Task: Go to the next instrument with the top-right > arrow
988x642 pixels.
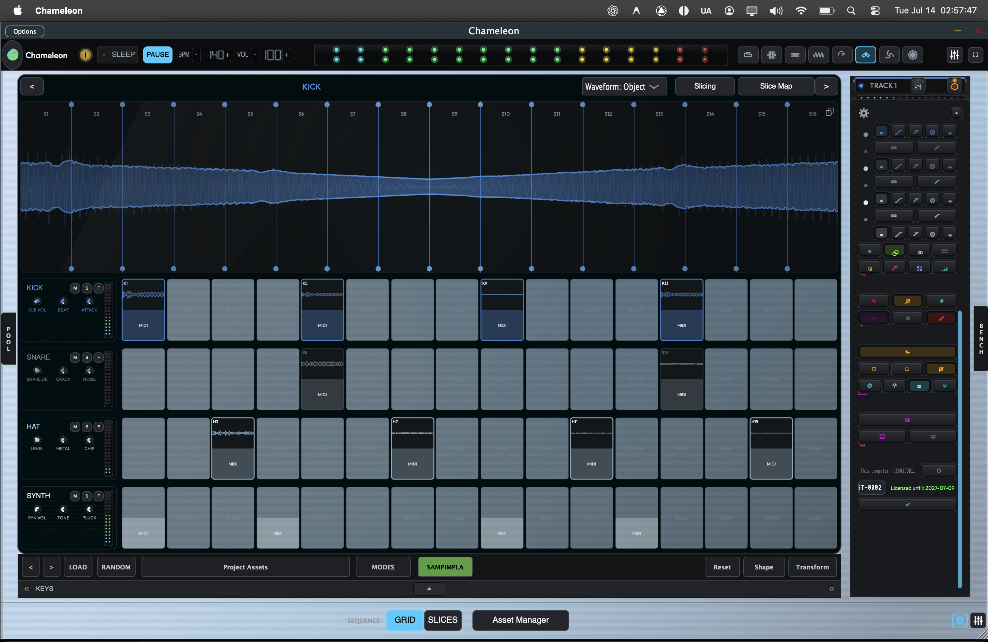Action: pyautogui.click(x=826, y=86)
